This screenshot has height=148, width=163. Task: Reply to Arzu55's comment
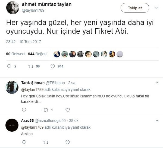24,142
